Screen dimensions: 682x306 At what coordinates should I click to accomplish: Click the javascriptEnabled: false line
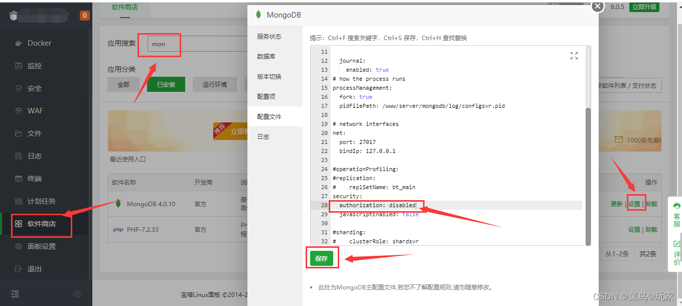coord(379,214)
